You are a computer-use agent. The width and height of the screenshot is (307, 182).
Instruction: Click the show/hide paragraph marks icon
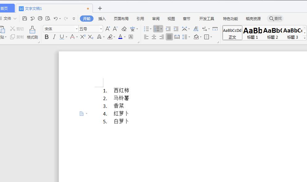205,29
